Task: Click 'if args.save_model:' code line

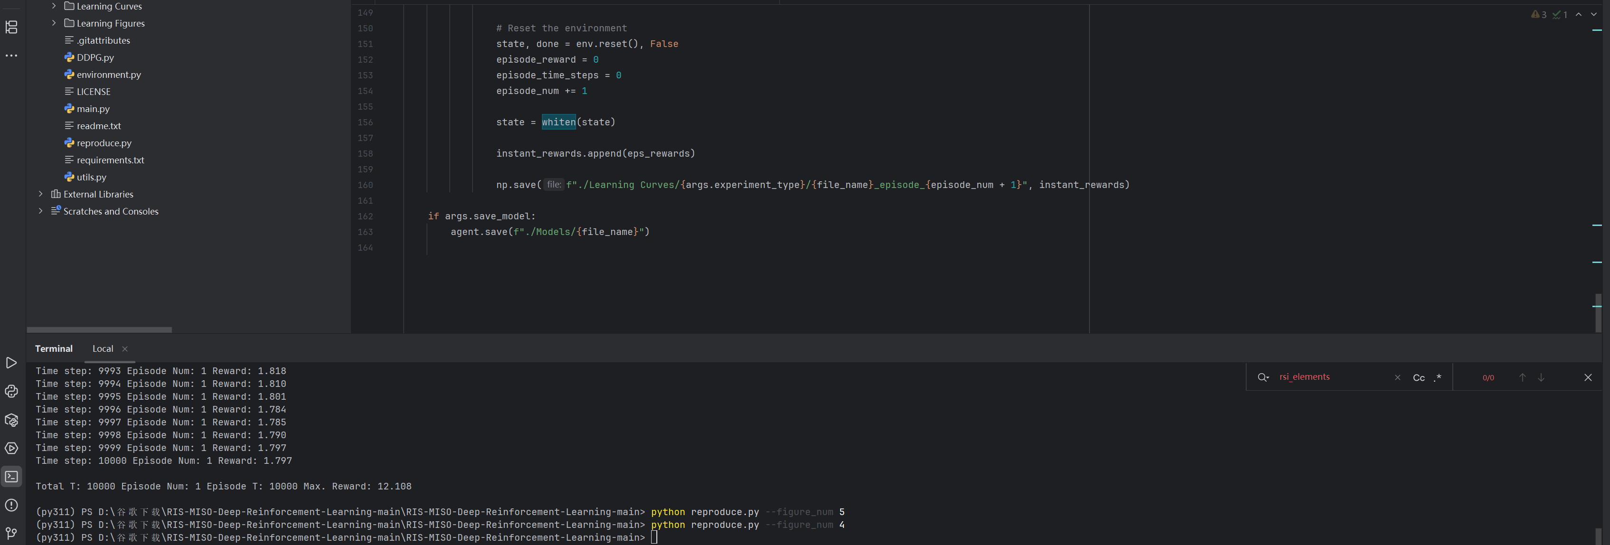Action: 481,216
